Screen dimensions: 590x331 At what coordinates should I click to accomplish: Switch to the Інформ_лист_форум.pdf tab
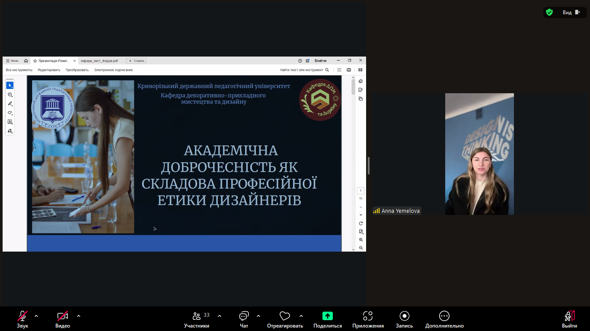(x=99, y=61)
